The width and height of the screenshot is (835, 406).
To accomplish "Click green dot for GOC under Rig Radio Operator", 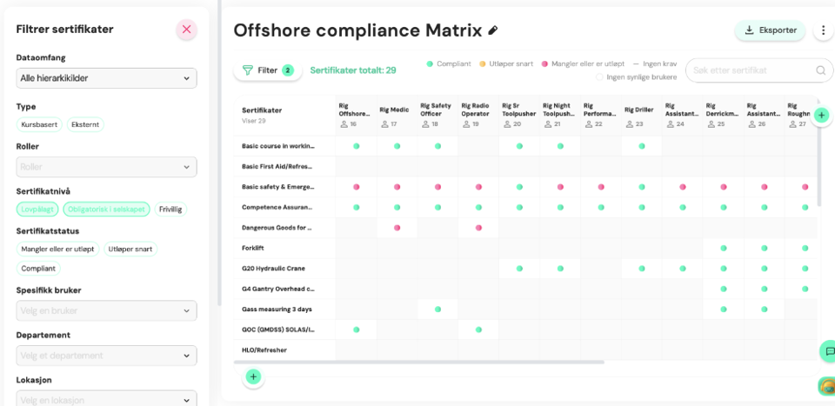I will tap(478, 329).
